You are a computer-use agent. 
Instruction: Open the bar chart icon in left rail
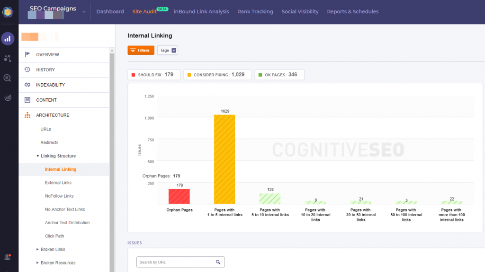[x=8, y=39]
